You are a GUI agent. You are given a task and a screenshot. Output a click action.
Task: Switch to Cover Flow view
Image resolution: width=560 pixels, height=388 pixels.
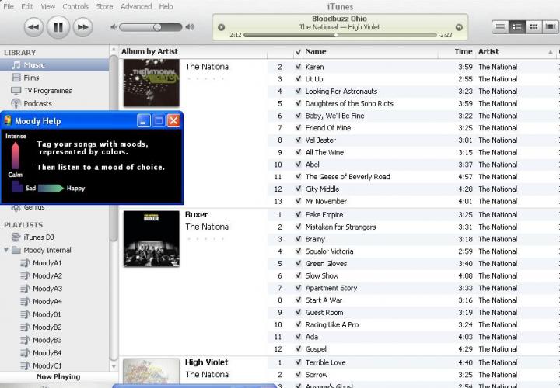[x=551, y=26]
